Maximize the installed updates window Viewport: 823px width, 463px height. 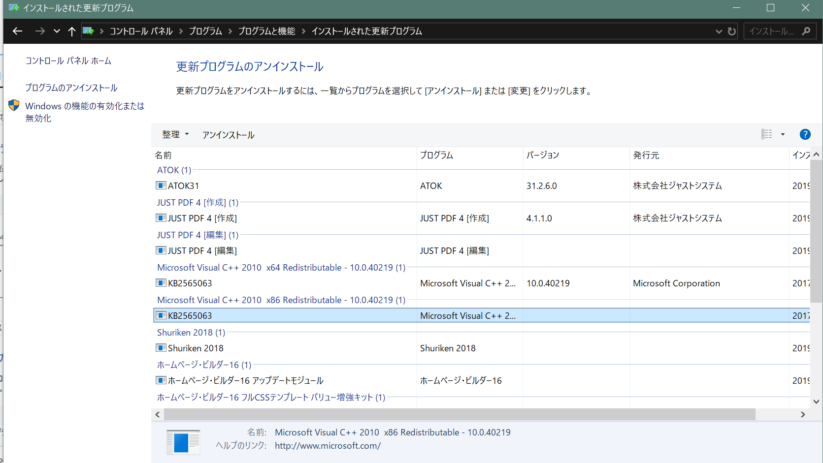770,8
